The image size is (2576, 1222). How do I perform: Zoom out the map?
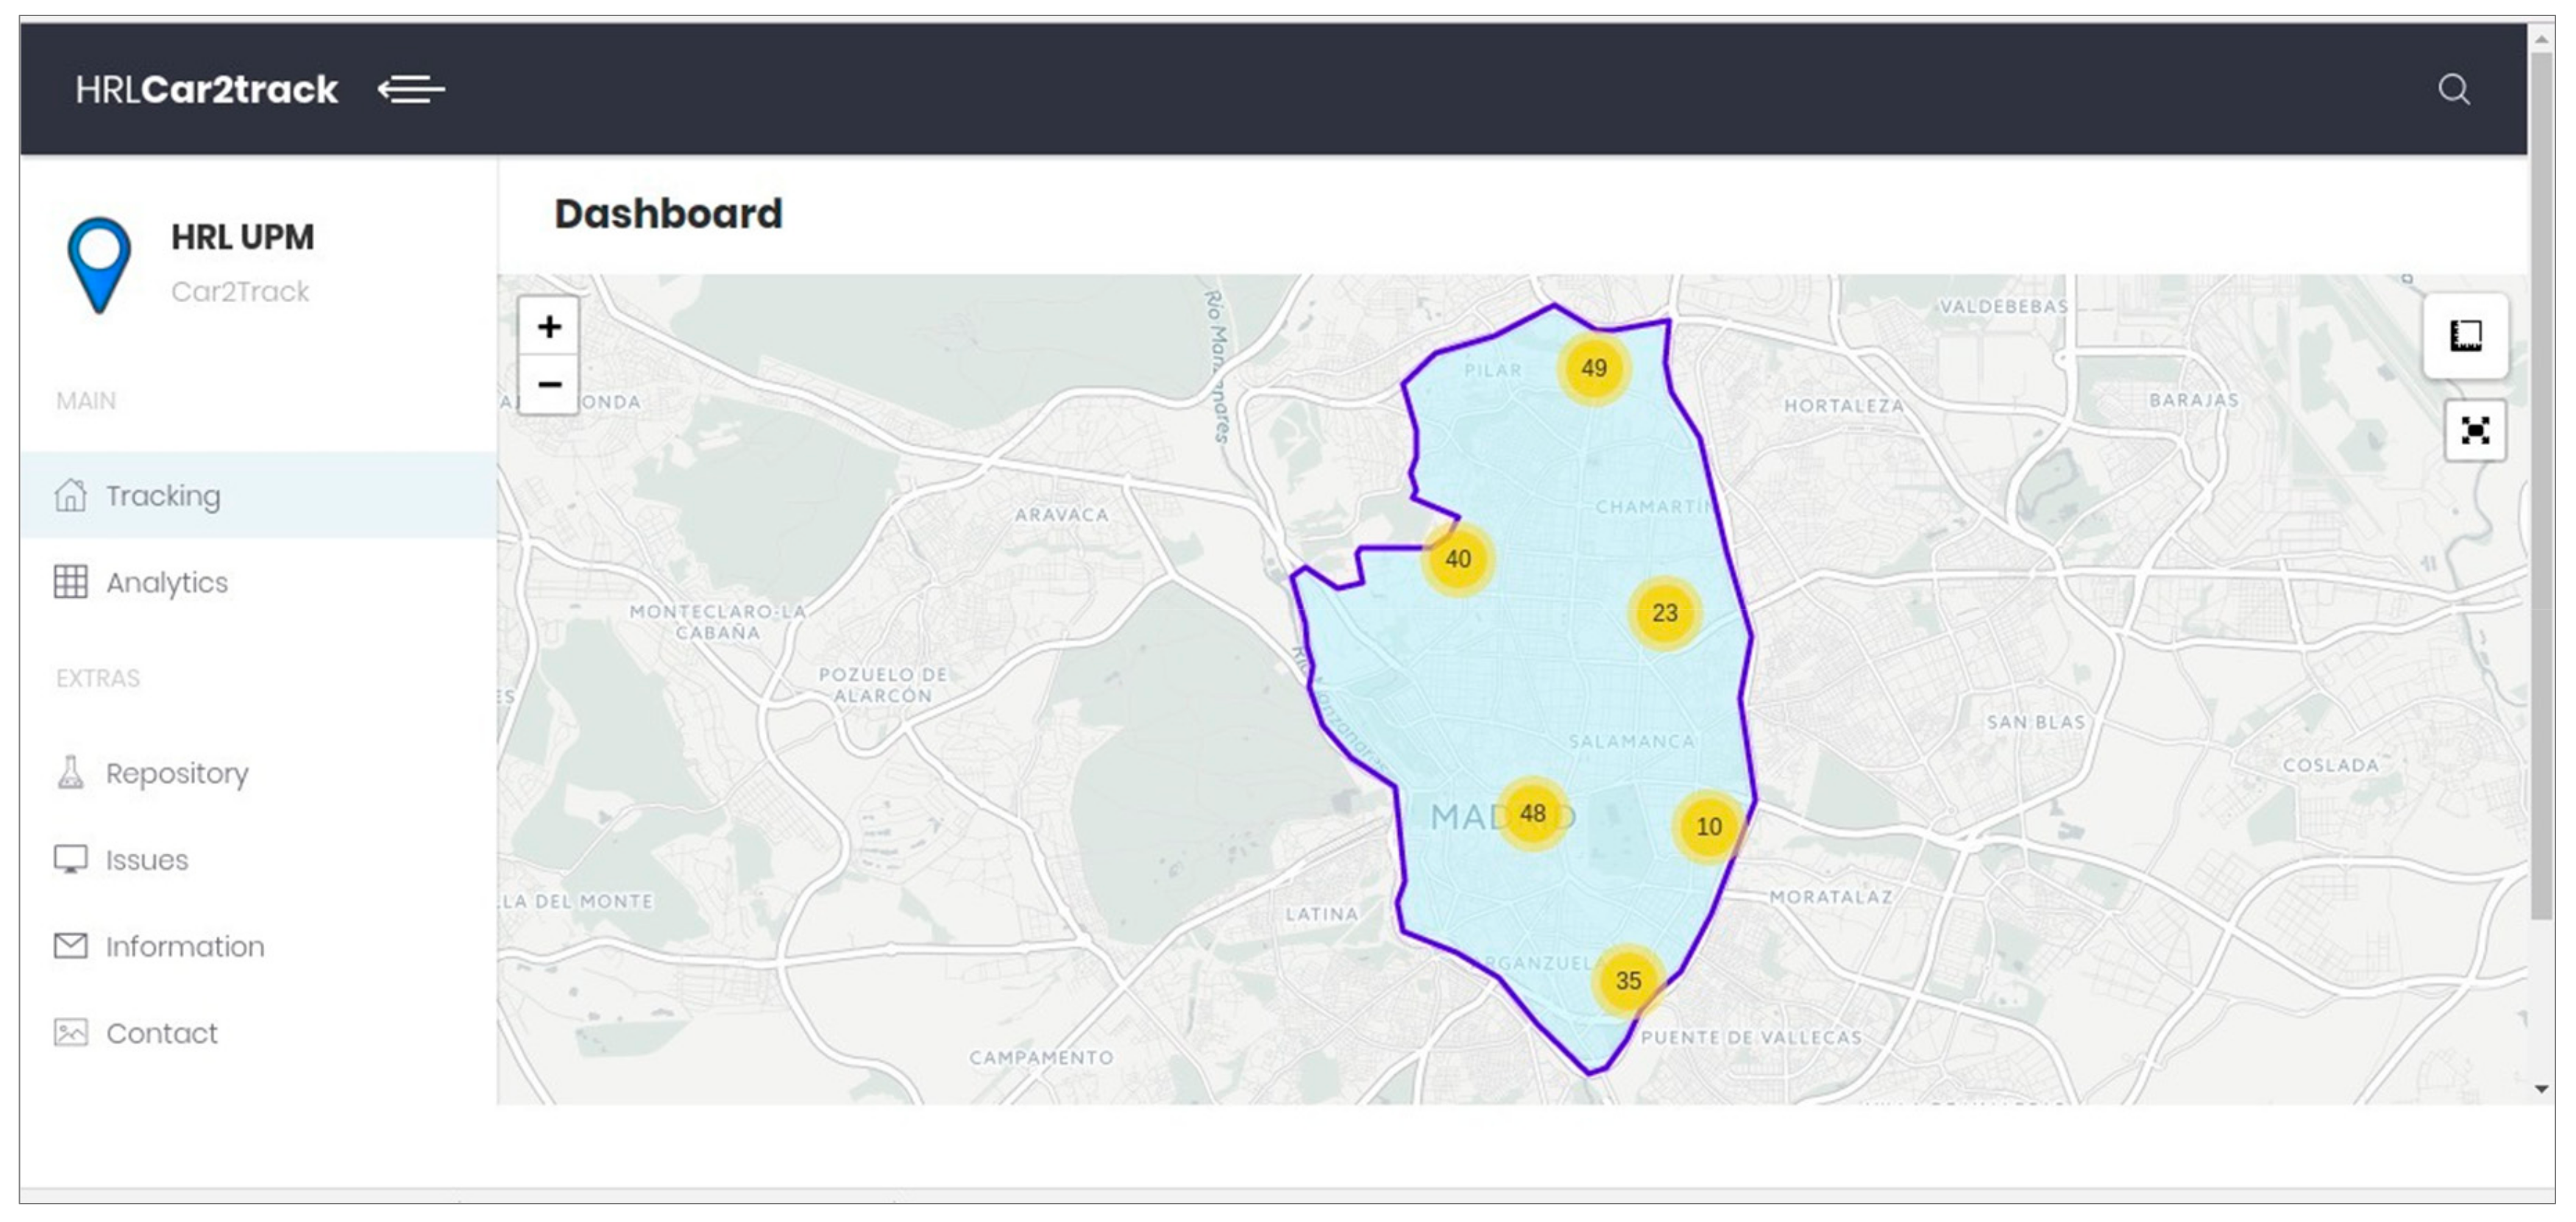[549, 385]
